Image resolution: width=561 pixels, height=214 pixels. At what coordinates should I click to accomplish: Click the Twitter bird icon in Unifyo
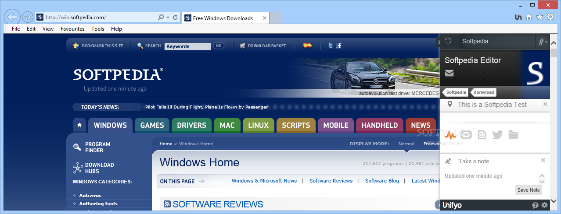[497, 135]
